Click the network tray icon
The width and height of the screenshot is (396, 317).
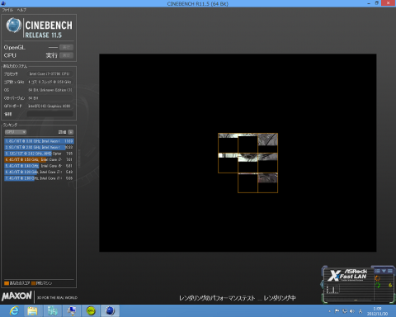tap(345, 311)
